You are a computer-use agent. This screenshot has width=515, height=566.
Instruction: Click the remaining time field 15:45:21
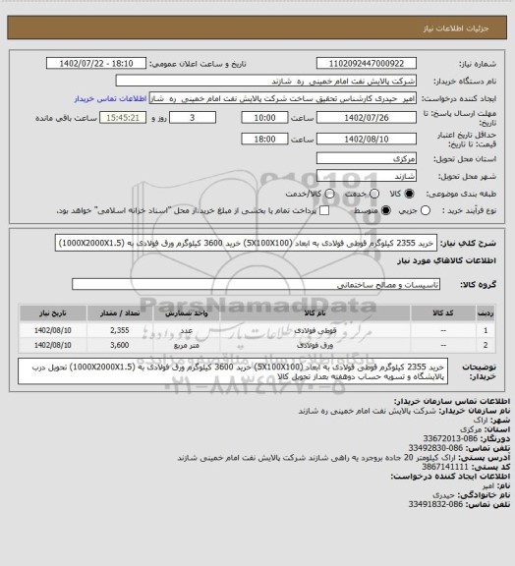[123, 118]
